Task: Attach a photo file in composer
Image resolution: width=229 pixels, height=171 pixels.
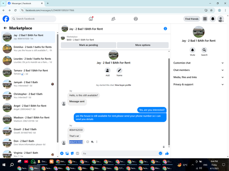Action: pyautogui.click(x=67, y=153)
